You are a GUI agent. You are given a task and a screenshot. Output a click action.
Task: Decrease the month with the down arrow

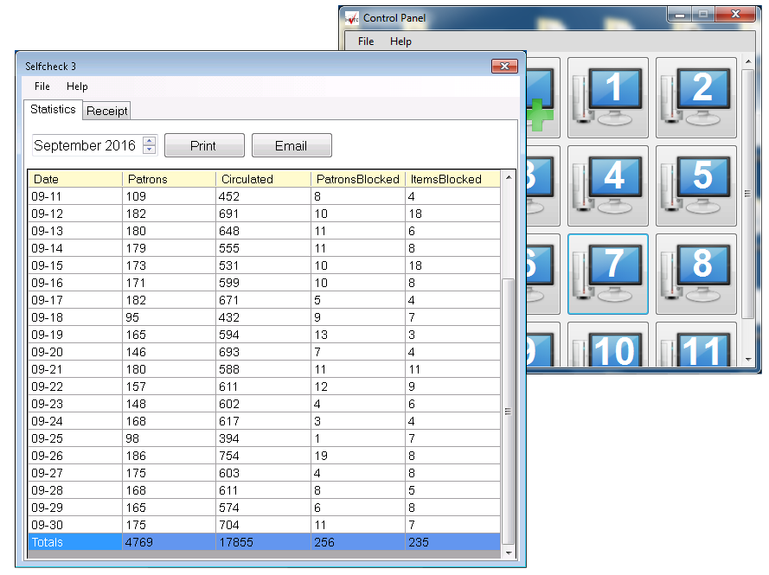pos(149,150)
